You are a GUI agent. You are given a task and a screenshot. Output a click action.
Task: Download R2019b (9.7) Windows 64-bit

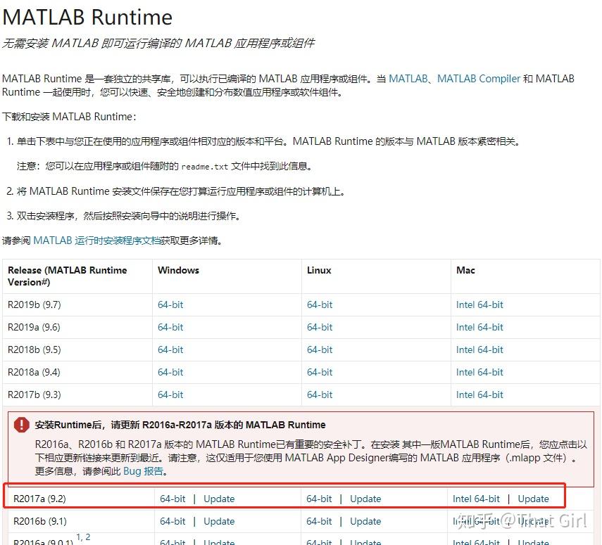click(170, 305)
